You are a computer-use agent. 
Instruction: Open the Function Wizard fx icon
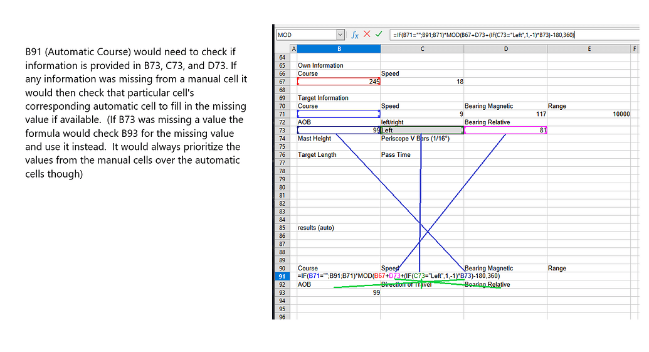pyautogui.click(x=355, y=35)
